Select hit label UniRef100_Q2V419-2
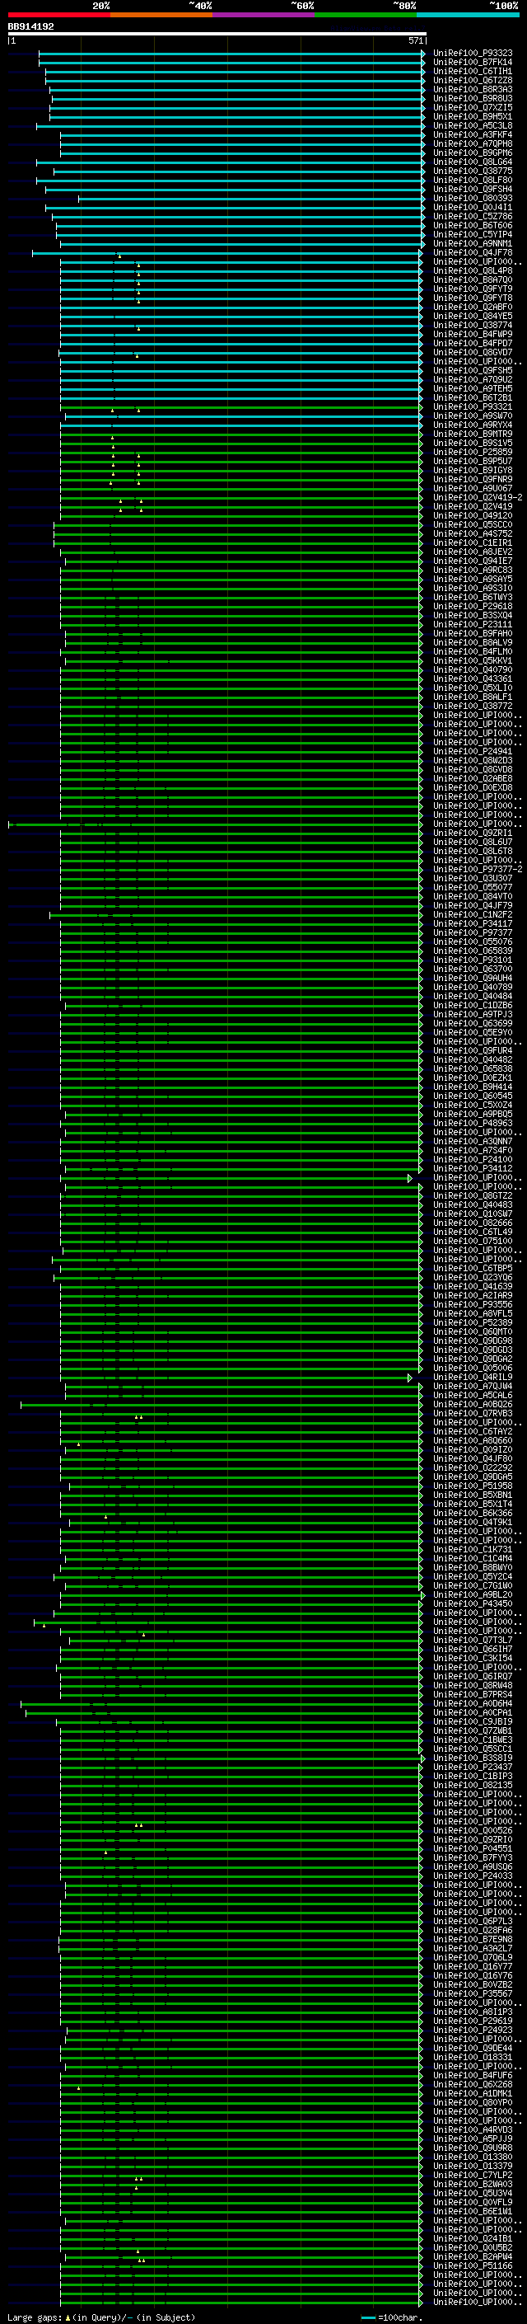 coord(478,498)
